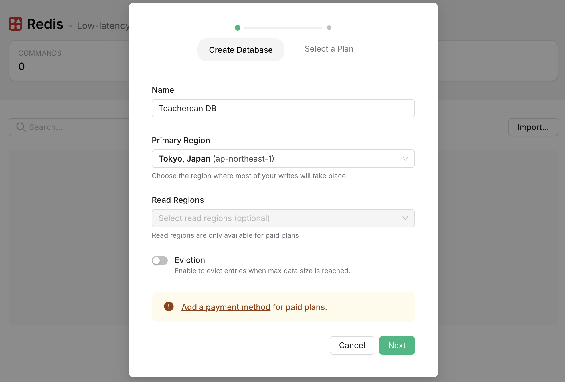Image resolution: width=565 pixels, height=382 pixels.
Task: Click the search magnifier icon
Action: [21, 127]
